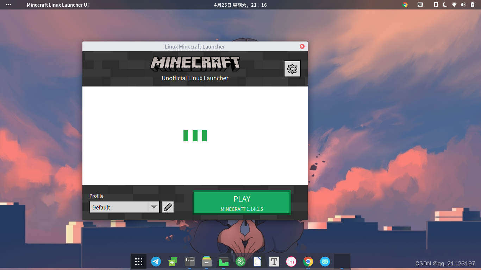This screenshot has height=270, width=481.
Task: Open LibreOffice Writer from the dock
Action: pyautogui.click(x=257, y=262)
